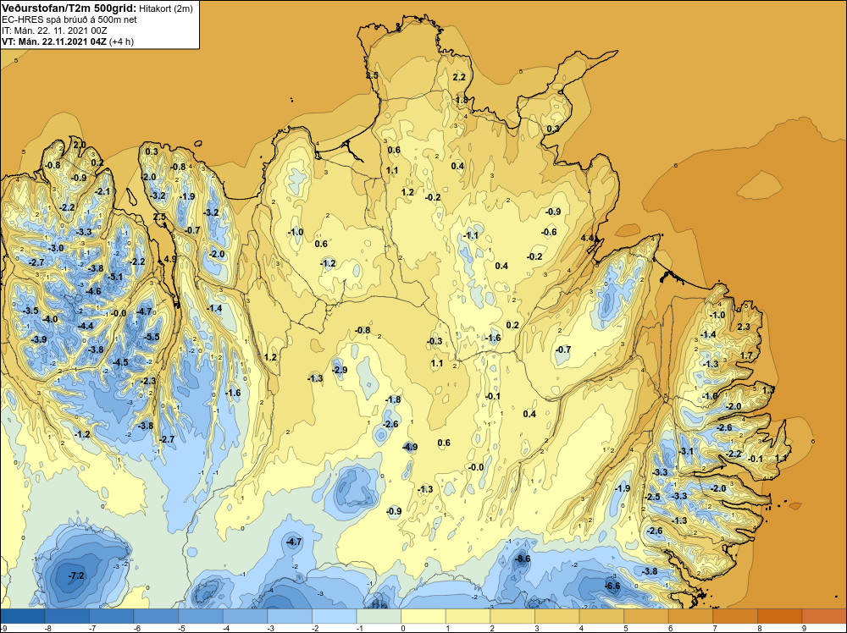Viewport: 847px width, 633px height.
Task: Click the temperature value '2.5' in the west
Action: point(160,217)
